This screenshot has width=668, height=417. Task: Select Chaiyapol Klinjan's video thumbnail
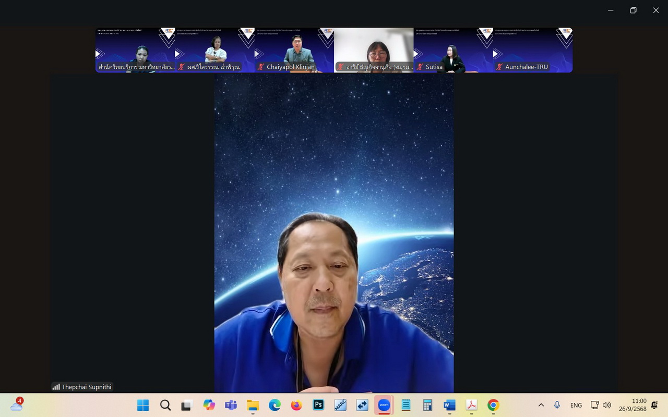coord(294,50)
